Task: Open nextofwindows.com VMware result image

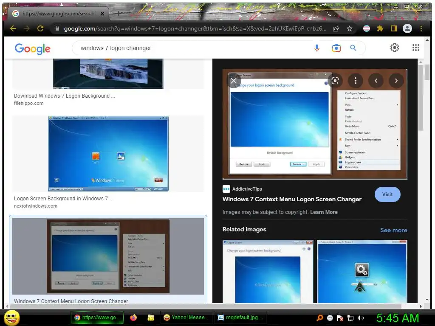Action: tap(108, 154)
